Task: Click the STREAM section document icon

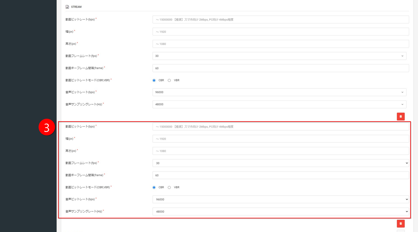Action: pyautogui.click(x=67, y=7)
